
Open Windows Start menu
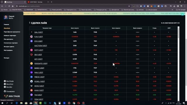(2, 103)
